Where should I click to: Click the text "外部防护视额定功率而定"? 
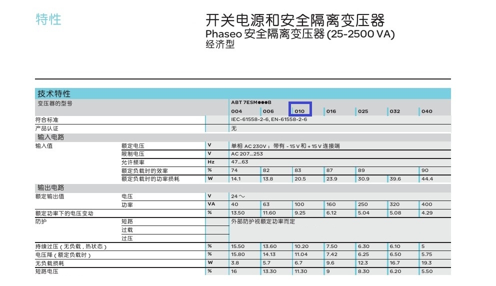[263, 221]
